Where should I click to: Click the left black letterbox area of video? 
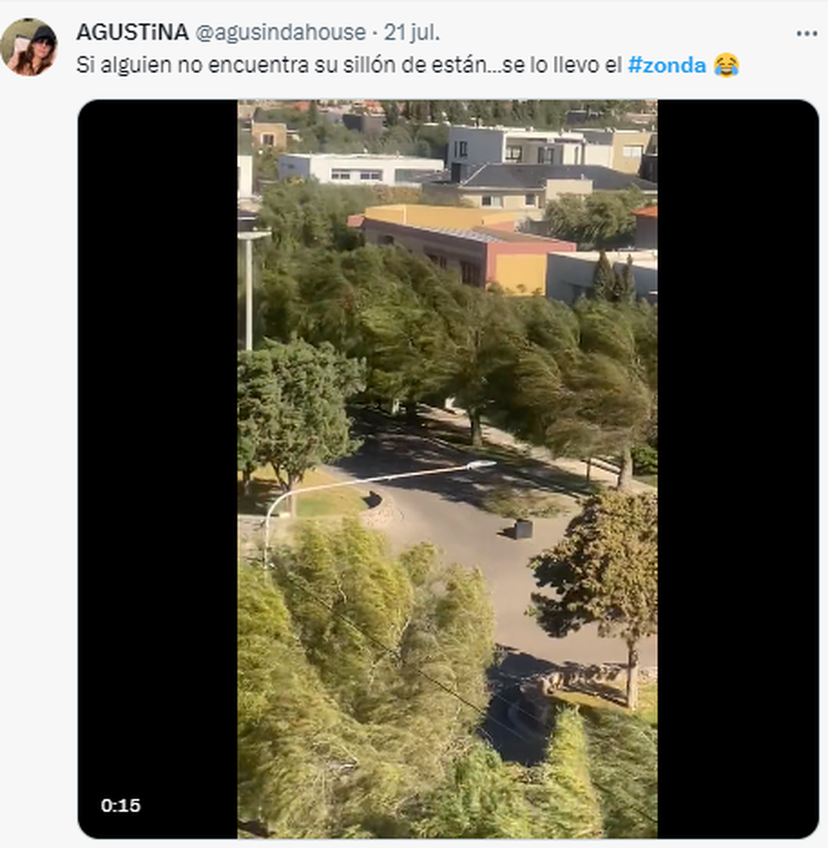[x=158, y=469]
